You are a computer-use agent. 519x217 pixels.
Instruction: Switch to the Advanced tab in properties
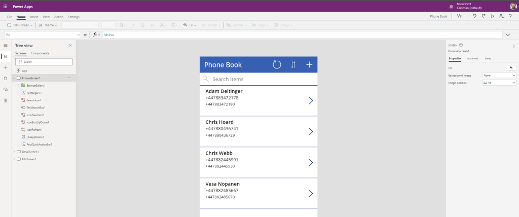coord(472,58)
